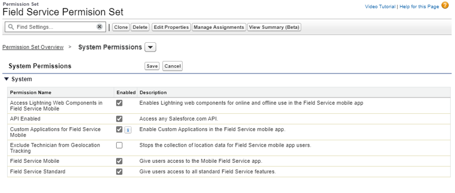Screen dimensions: 455x193
Task: Toggle Access Lightning Web Components checkbox
Action: (119, 103)
